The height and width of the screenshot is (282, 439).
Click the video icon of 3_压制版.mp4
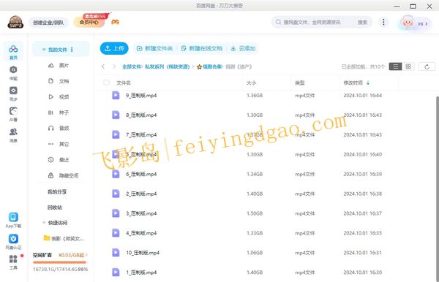click(x=116, y=213)
